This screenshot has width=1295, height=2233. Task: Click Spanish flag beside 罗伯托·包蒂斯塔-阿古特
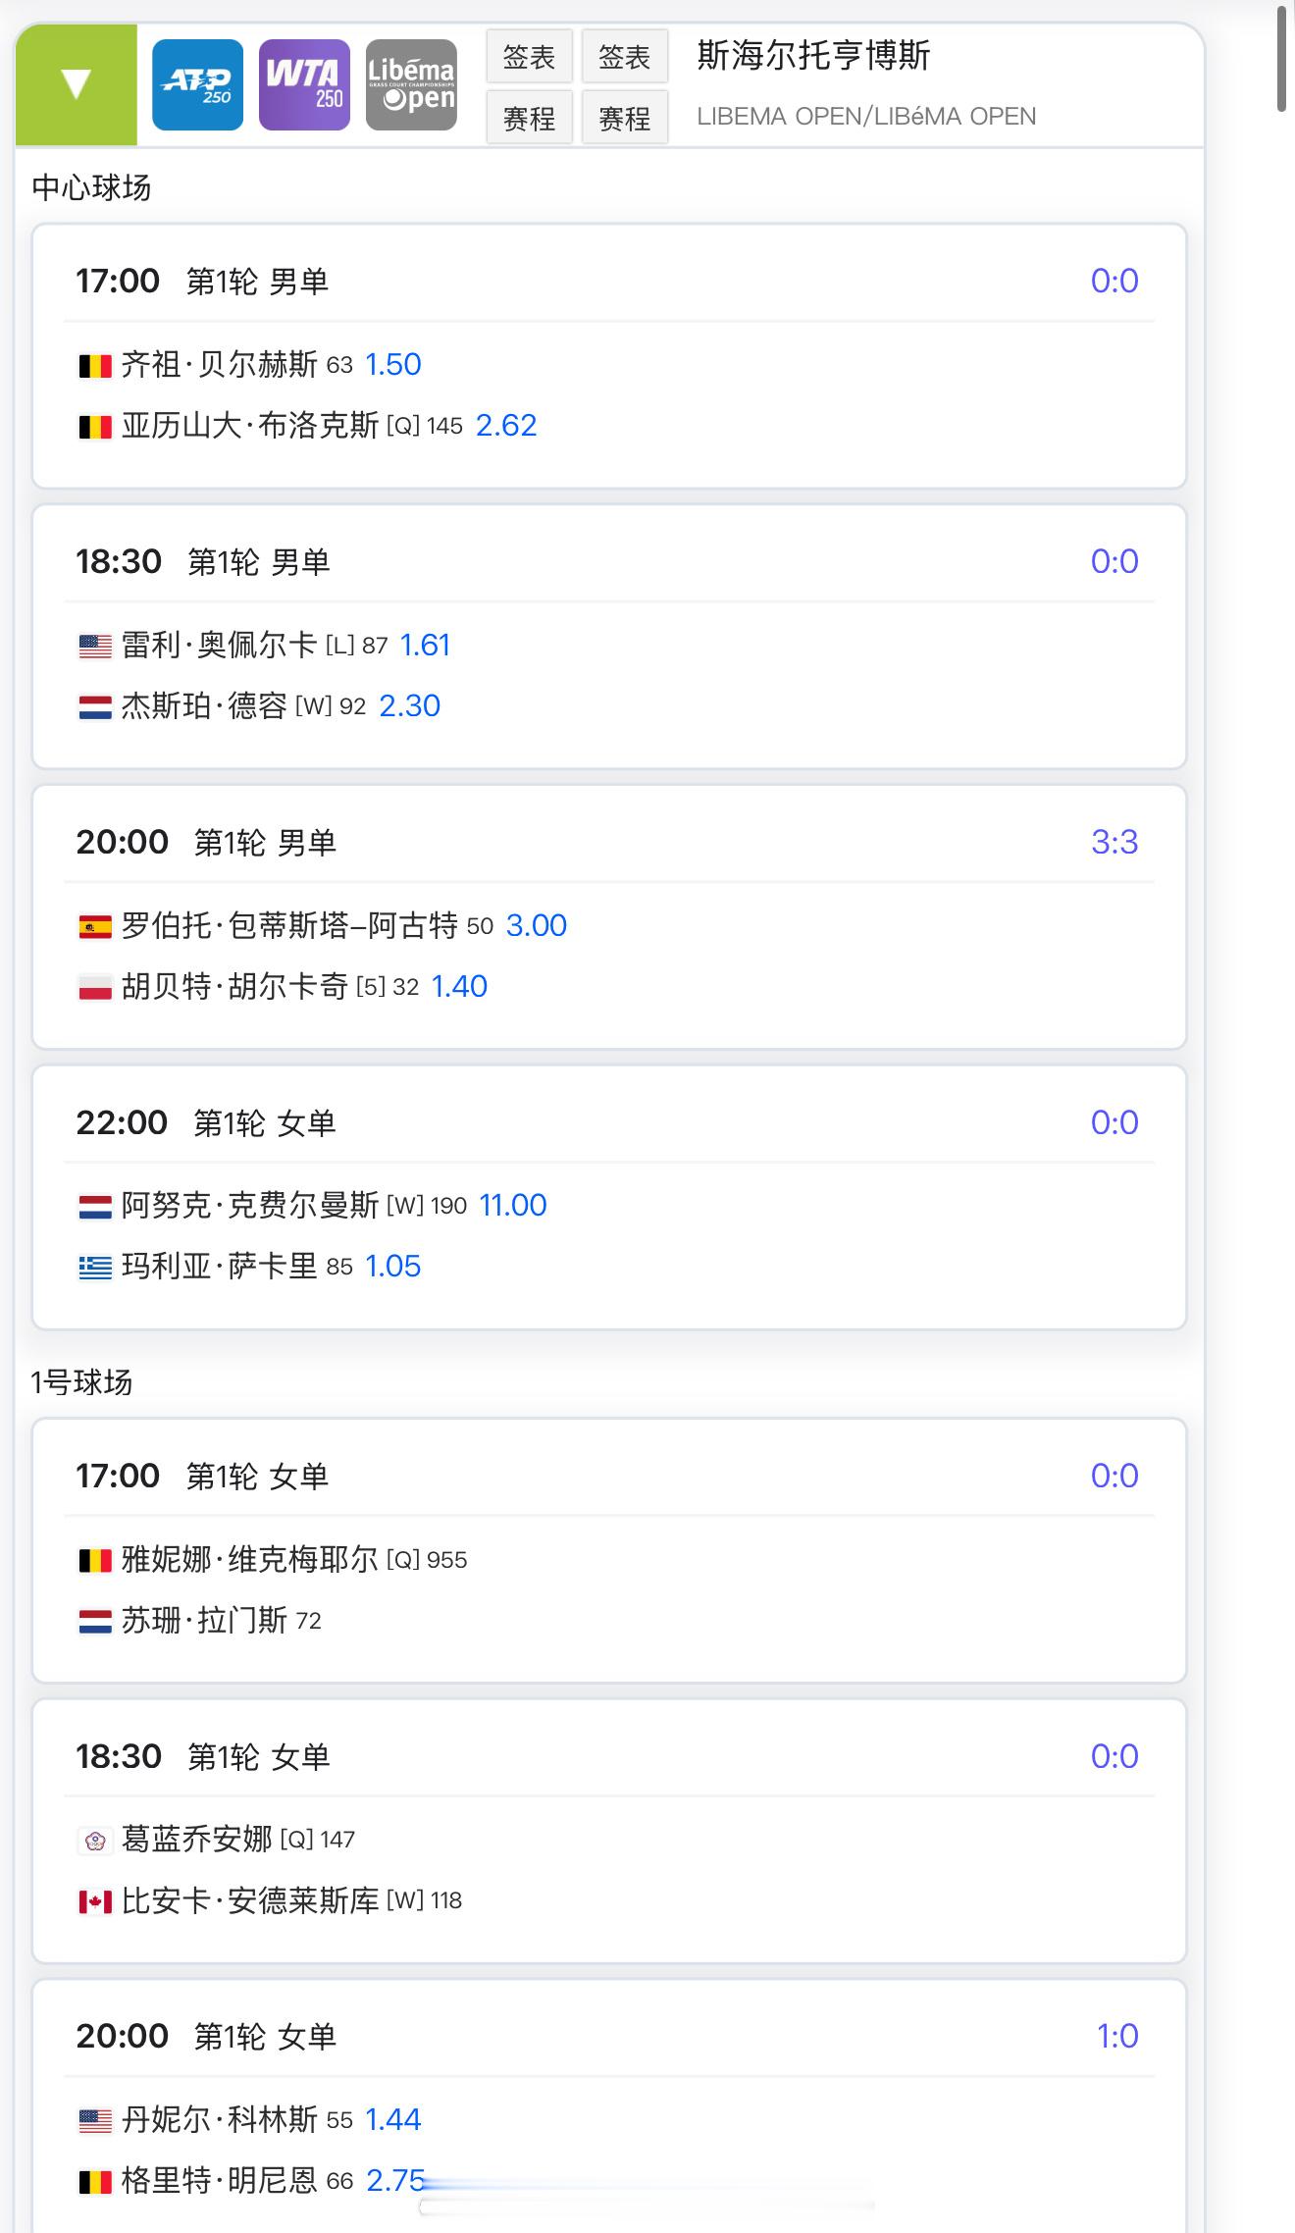95,927
